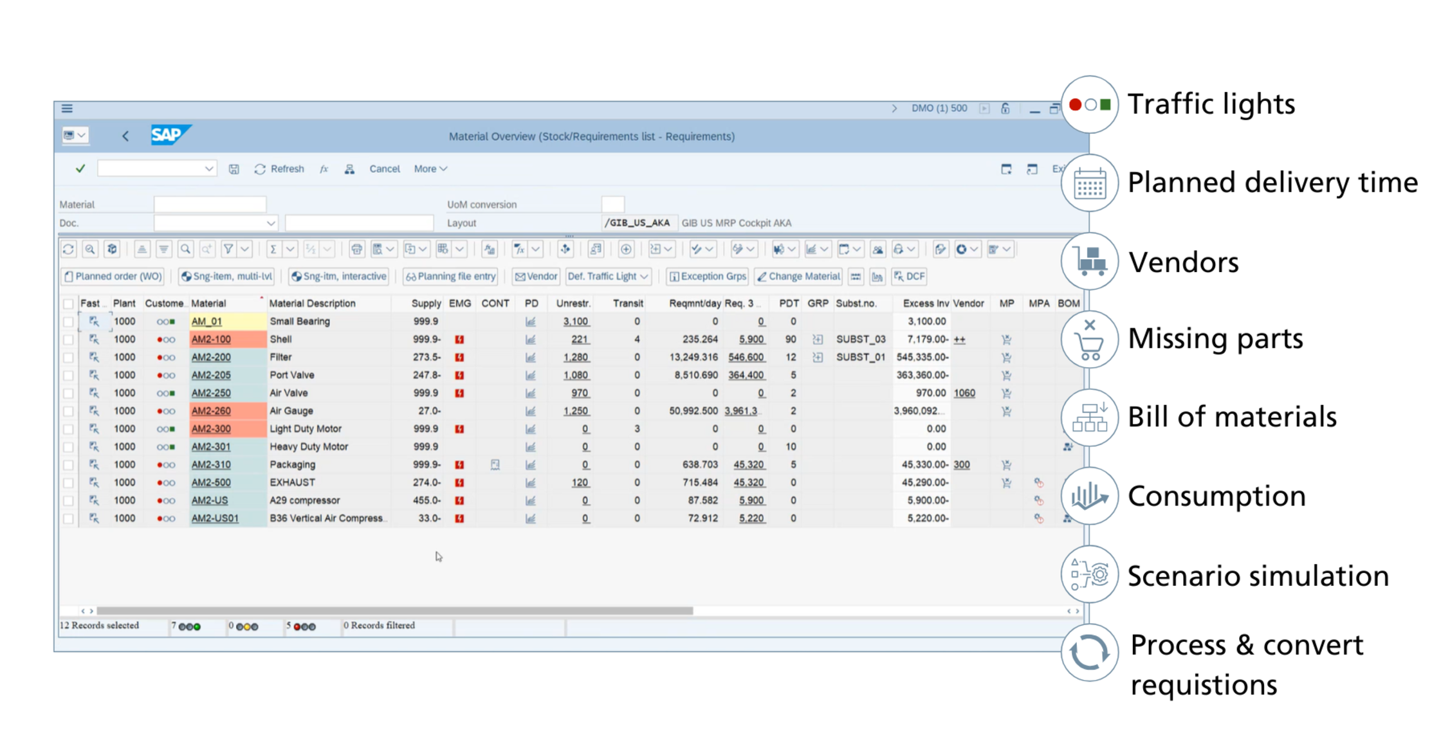Open the Doc. field dropdown
Image resolution: width=1441 pixels, height=753 pixels.
tap(271, 222)
